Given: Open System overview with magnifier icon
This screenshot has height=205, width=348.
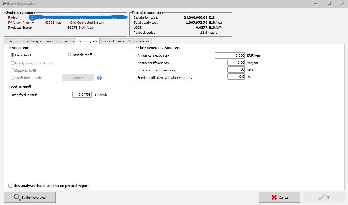Looking at the screenshot, I should click(30, 197).
